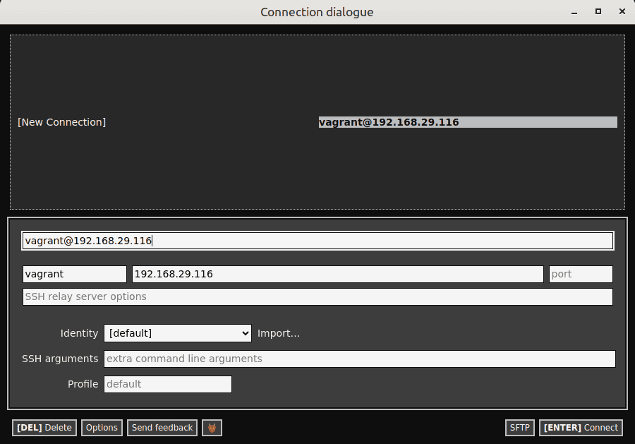The image size is (635, 444).
Task: Click the hostname field 192.168.29.116
Action: click(x=338, y=275)
